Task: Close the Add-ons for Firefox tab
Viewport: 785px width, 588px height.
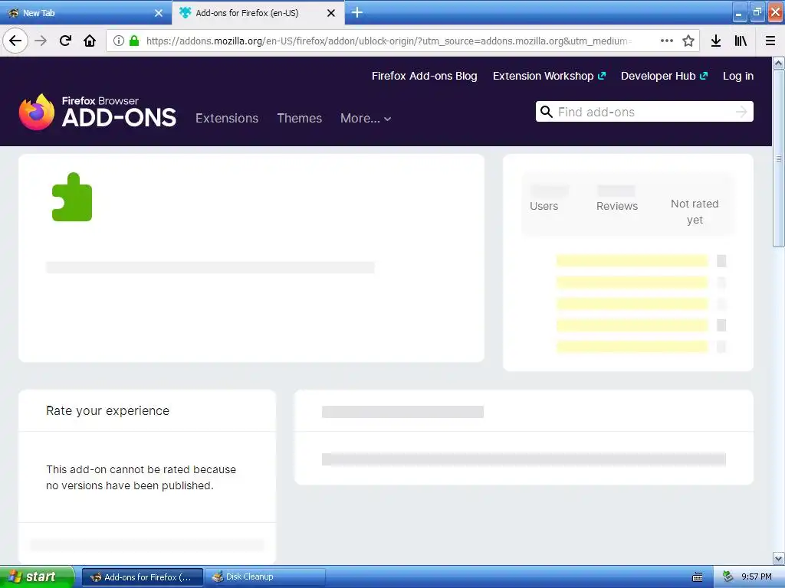Action: (x=331, y=13)
